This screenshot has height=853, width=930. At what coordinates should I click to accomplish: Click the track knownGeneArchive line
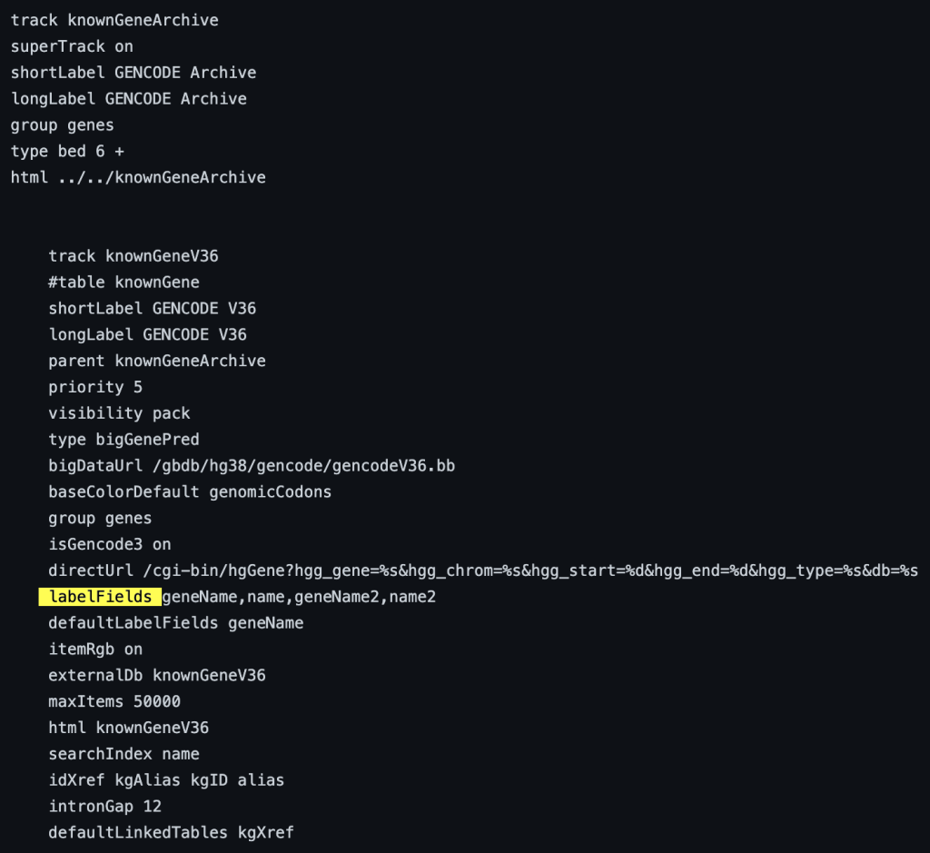click(114, 20)
